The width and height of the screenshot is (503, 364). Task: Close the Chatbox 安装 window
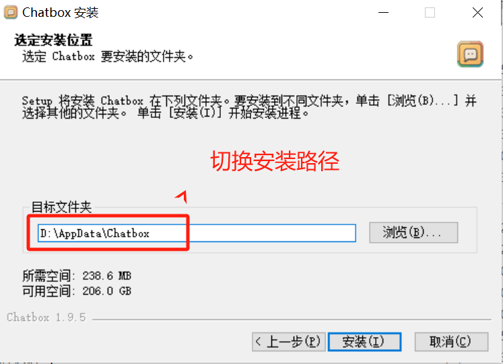477,13
